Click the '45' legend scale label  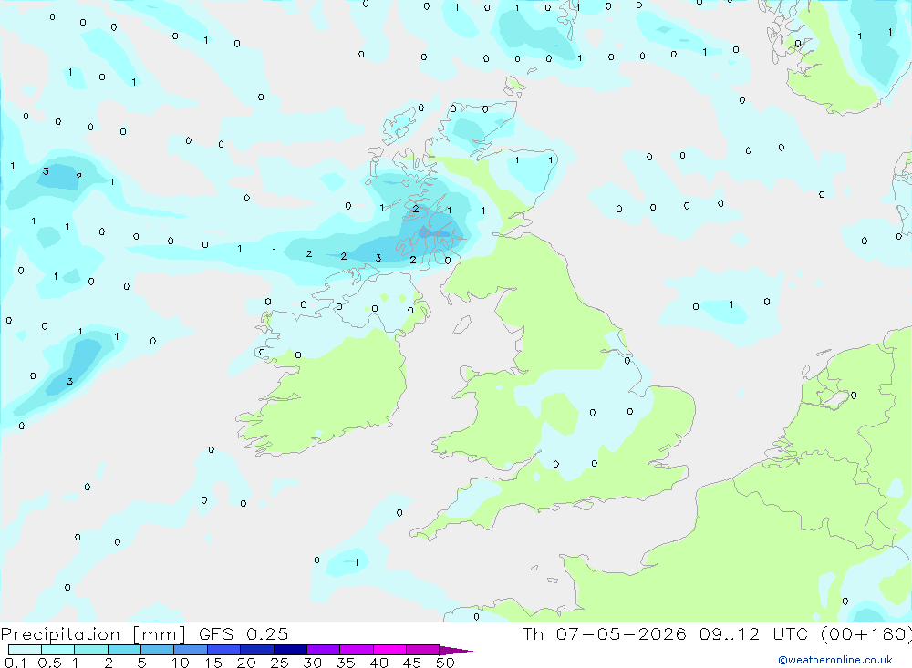point(412,663)
